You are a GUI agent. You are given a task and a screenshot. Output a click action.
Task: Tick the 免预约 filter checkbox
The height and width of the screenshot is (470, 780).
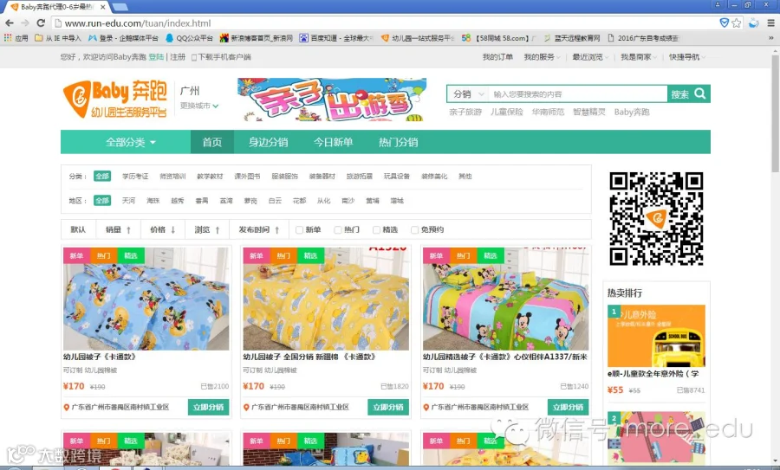coord(414,229)
